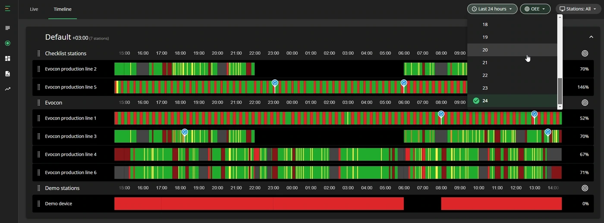The width and height of the screenshot is (604, 223).
Task: Click the Checklist stations target icon
Action: pos(585,53)
